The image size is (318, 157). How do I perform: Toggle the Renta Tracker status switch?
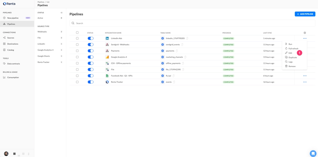(91, 82)
